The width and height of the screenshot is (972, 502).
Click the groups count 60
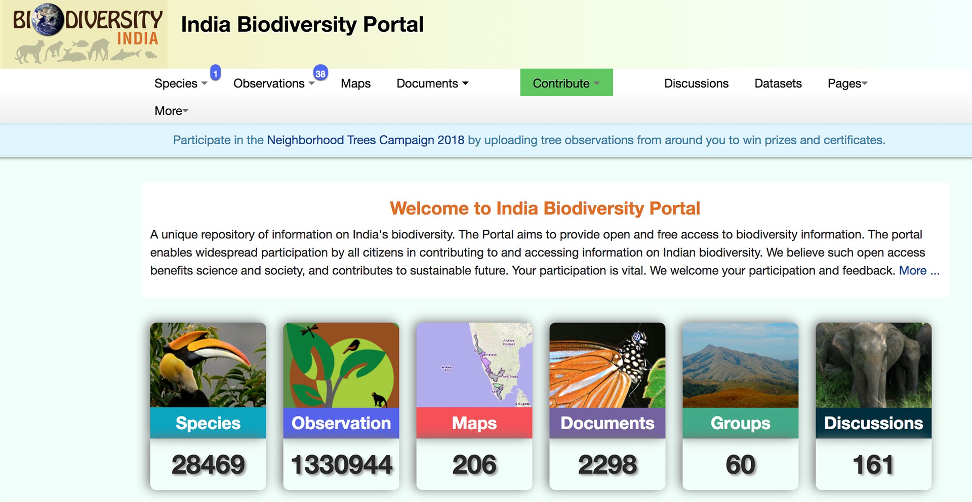tap(741, 465)
